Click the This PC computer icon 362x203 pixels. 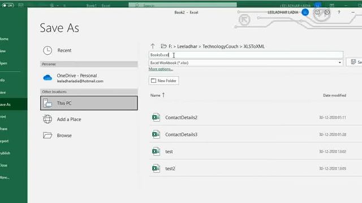coord(48,103)
